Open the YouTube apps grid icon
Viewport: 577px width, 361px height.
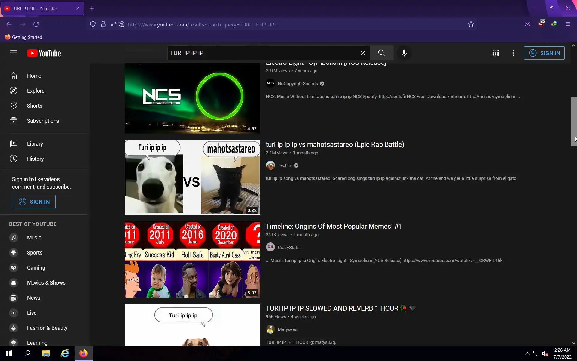tap(495, 53)
